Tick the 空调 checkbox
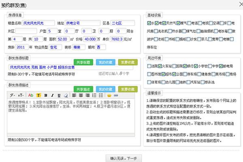The image size is (243, 162). click(x=211, y=23)
